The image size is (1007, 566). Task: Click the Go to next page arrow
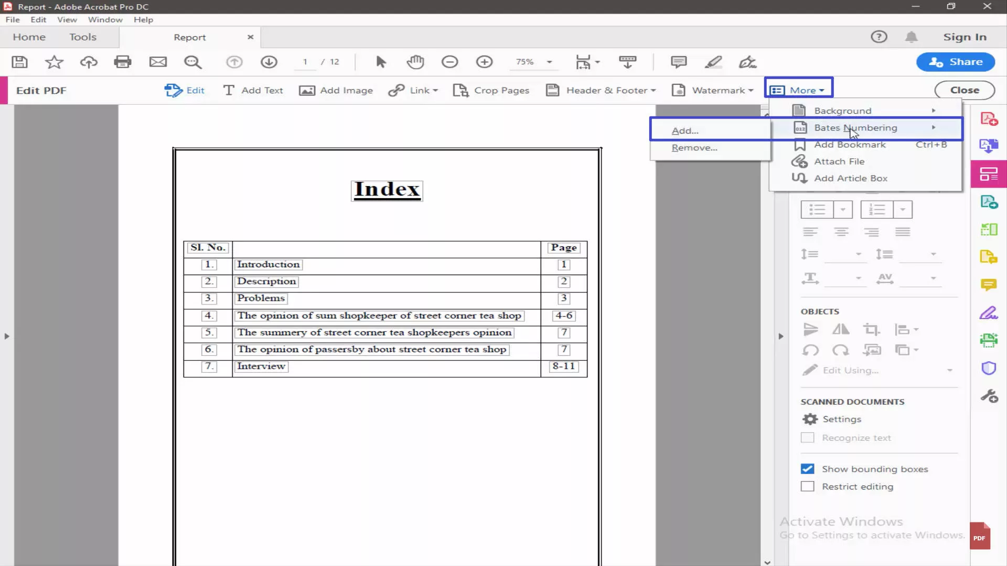point(269,62)
